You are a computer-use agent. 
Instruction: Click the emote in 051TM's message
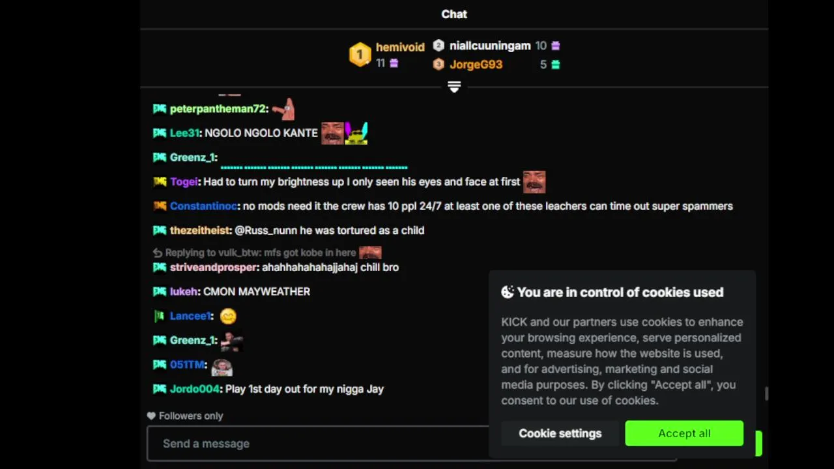222,366
